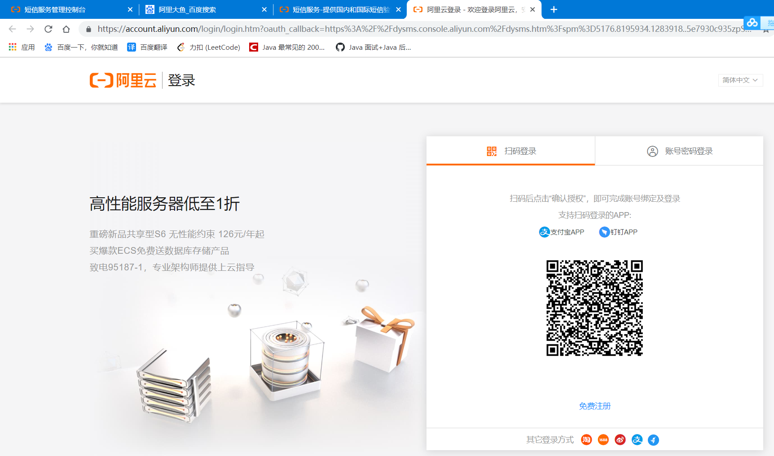Click the 支付宝APP icon above the QR code
The height and width of the screenshot is (456, 774).
[x=544, y=232]
